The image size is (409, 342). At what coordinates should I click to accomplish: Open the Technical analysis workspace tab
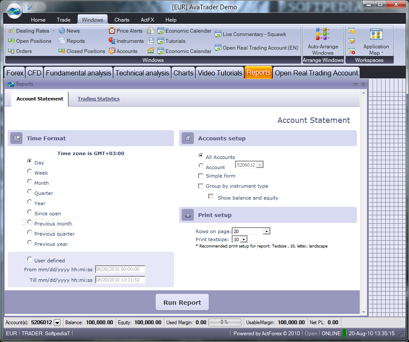click(142, 73)
